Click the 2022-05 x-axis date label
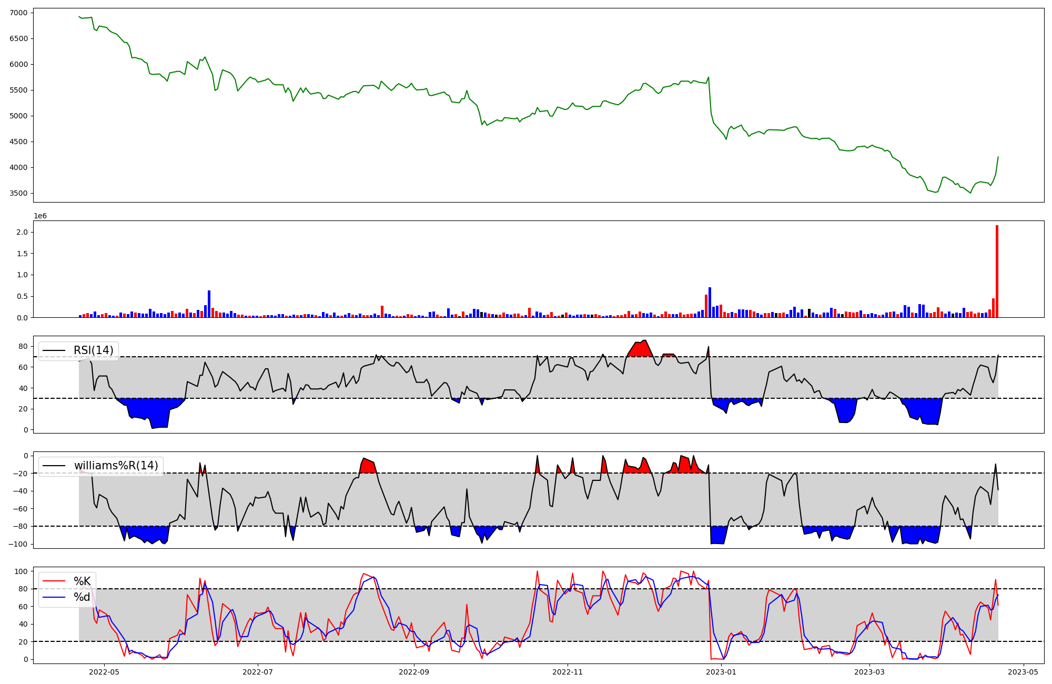1052x684 pixels. tap(104, 672)
